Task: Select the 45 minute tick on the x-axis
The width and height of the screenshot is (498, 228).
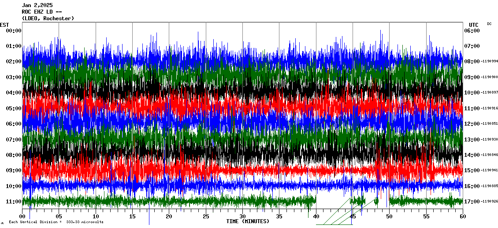Action: 353,216
